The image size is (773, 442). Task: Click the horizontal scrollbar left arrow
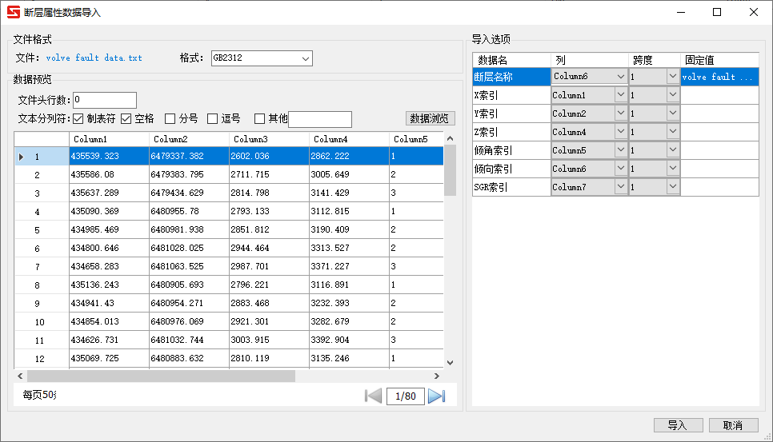(20, 376)
